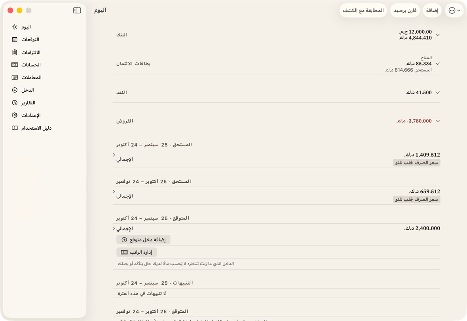Image resolution: width=467 pixels, height=321 pixels.
Task: Expand the بطاقات الائتمان row chevron
Action: click(x=437, y=64)
